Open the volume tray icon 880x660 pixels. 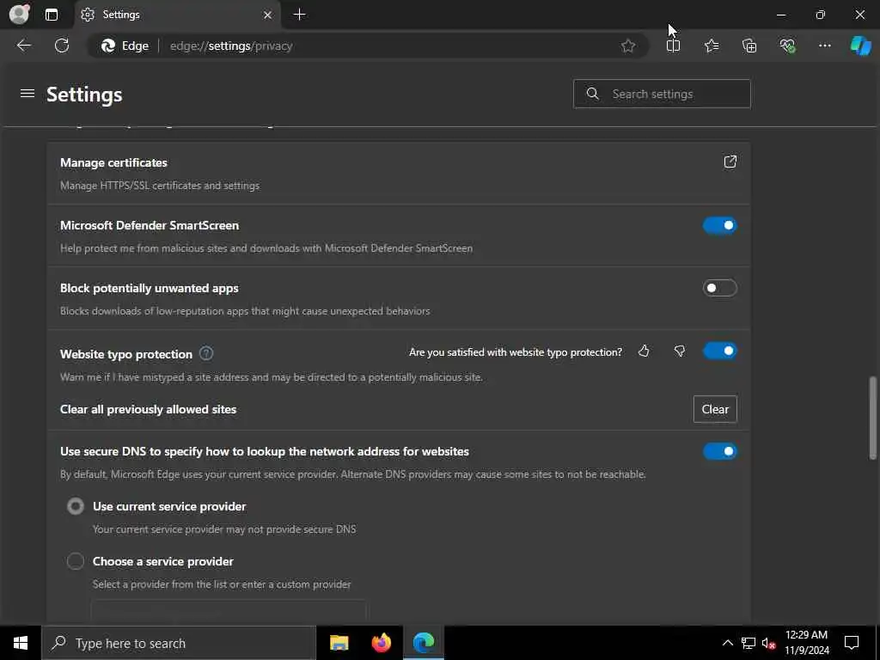769,643
